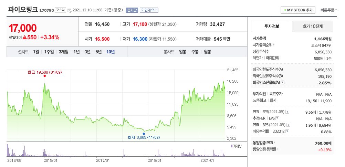The width and height of the screenshot is (345, 167).
Task: Click the stock code 170790
Action: coord(46,10)
